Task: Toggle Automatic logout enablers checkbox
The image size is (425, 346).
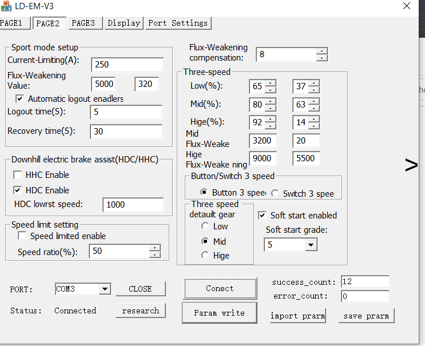Action: pyautogui.click(x=20, y=98)
